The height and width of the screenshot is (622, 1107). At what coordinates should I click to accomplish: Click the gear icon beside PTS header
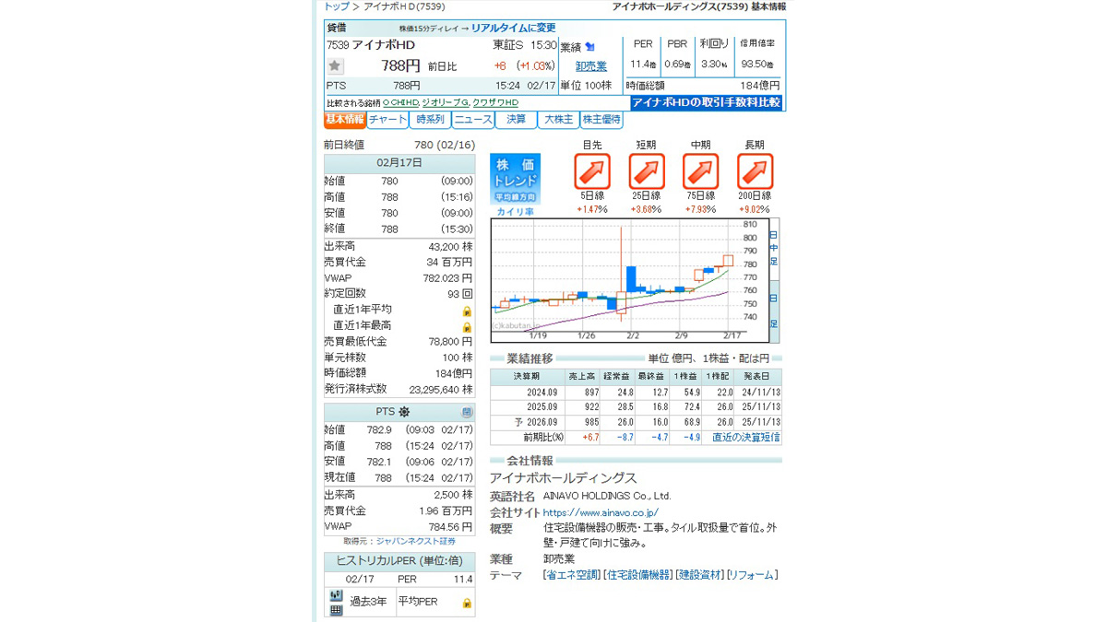click(404, 412)
